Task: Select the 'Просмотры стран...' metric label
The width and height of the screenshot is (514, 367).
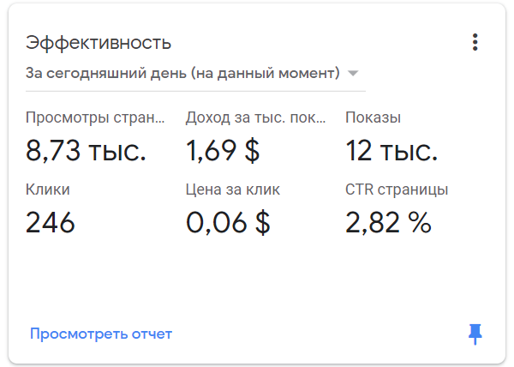Action: (95, 118)
